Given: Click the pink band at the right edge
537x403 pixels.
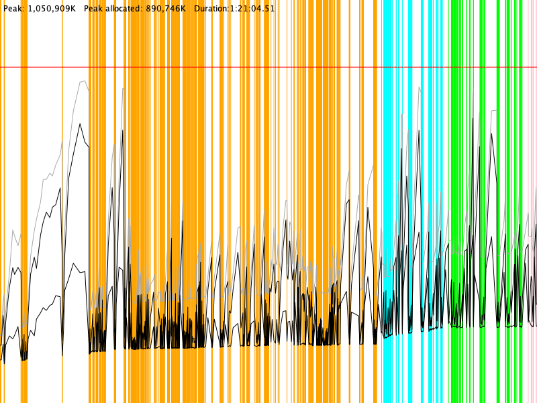Looking at the screenshot, I should pos(531,201).
